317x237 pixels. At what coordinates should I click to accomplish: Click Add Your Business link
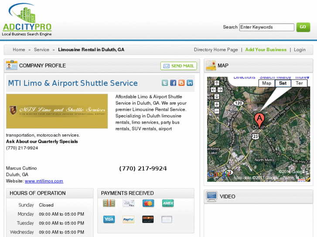click(x=266, y=50)
